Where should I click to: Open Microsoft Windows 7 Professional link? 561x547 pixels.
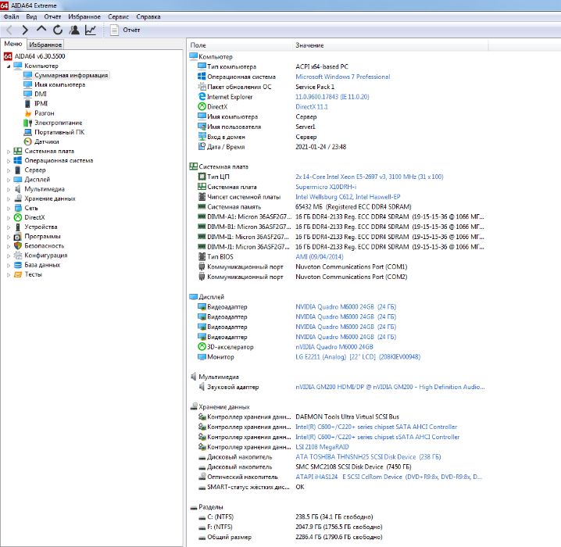coord(342,77)
